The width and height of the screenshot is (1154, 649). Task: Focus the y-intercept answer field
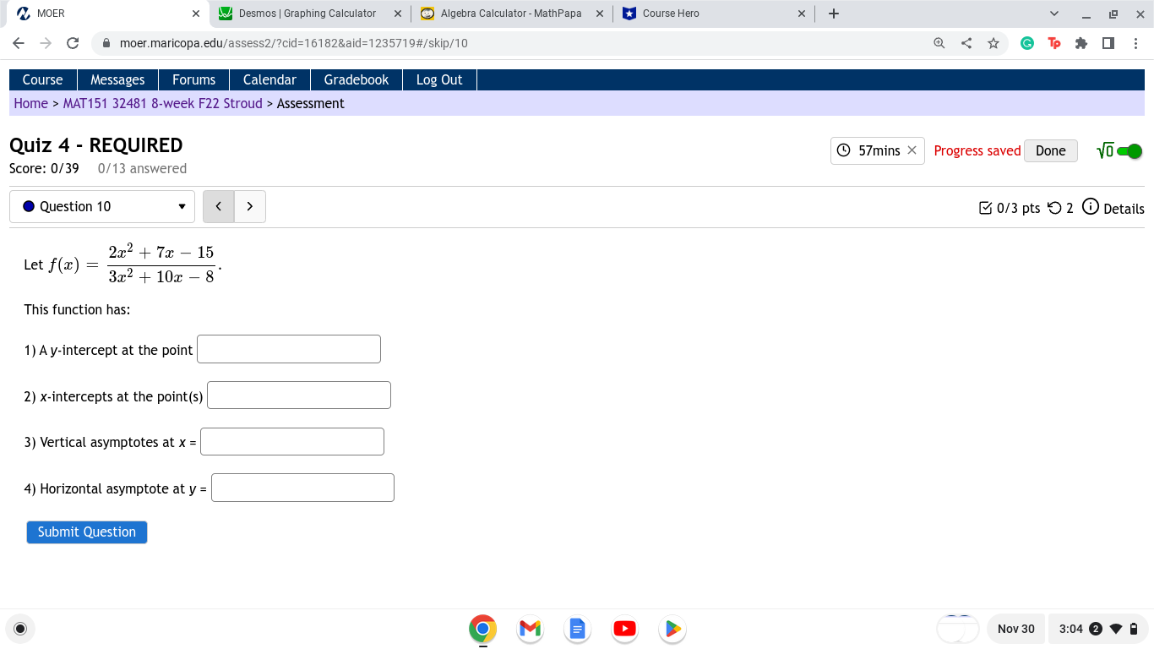click(289, 349)
